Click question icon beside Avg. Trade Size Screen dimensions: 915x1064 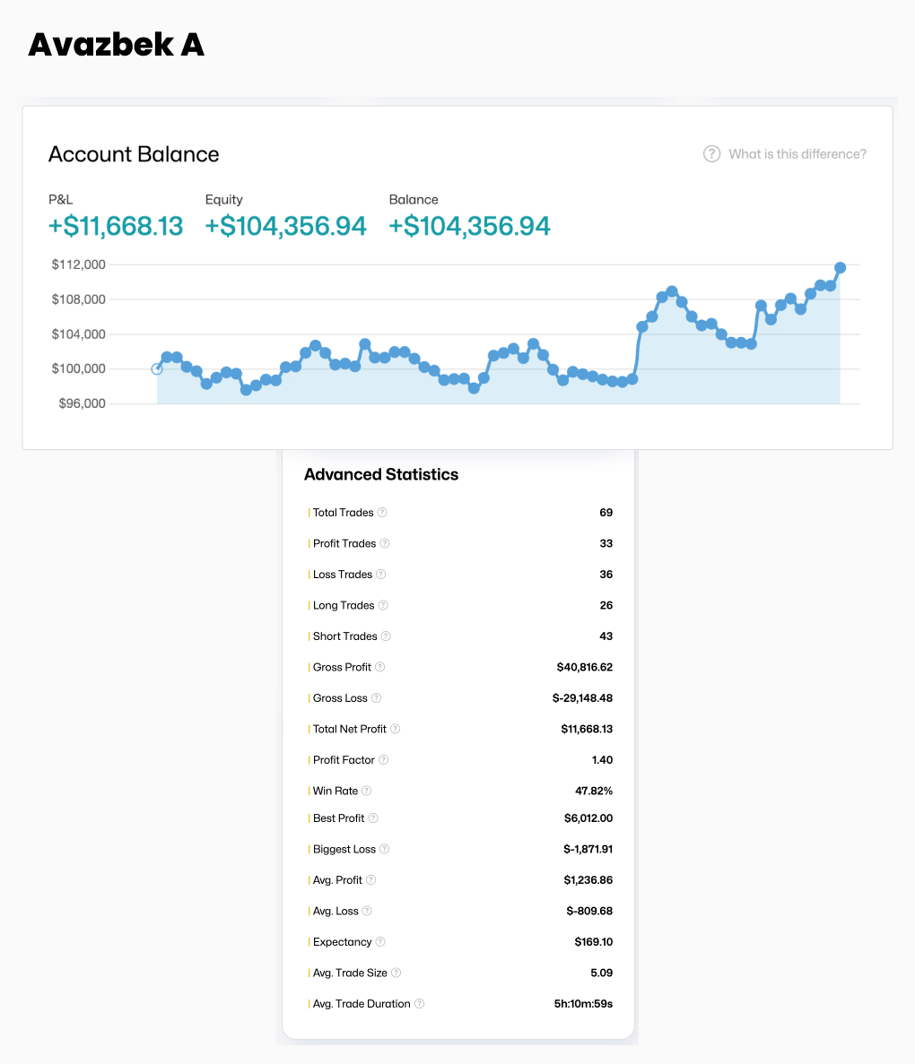click(396, 973)
